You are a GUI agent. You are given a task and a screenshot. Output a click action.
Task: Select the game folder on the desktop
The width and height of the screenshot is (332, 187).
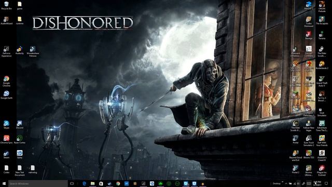[20, 6]
